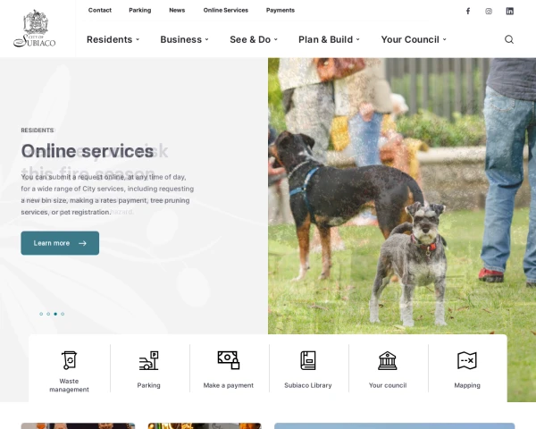
Task: Open the Subiaco Library book icon
Action: click(308, 360)
